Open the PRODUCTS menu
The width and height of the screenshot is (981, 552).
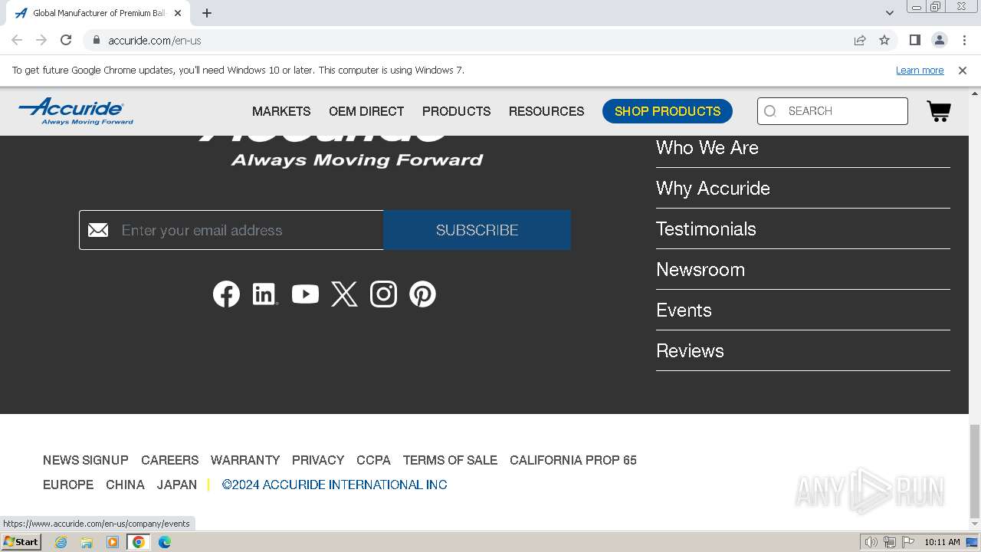456,111
